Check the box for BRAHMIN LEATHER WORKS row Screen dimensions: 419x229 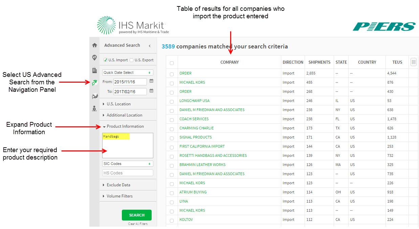click(172, 165)
